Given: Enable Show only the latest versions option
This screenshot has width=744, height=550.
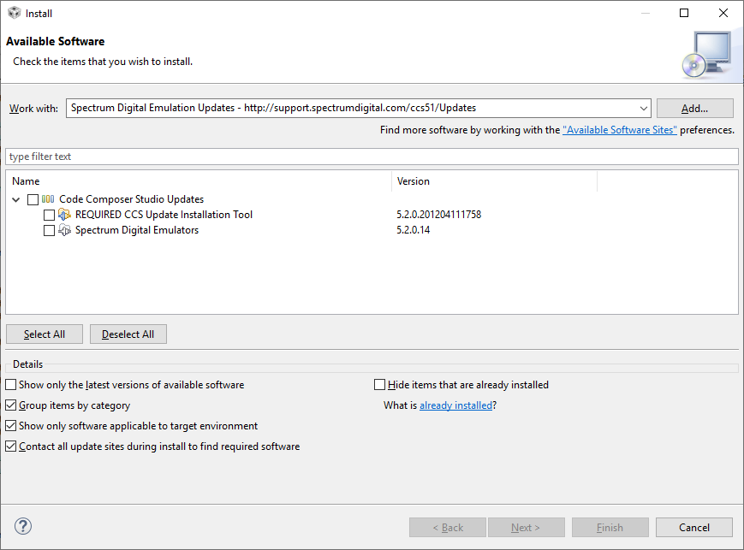Looking at the screenshot, I should coord(11,385).
